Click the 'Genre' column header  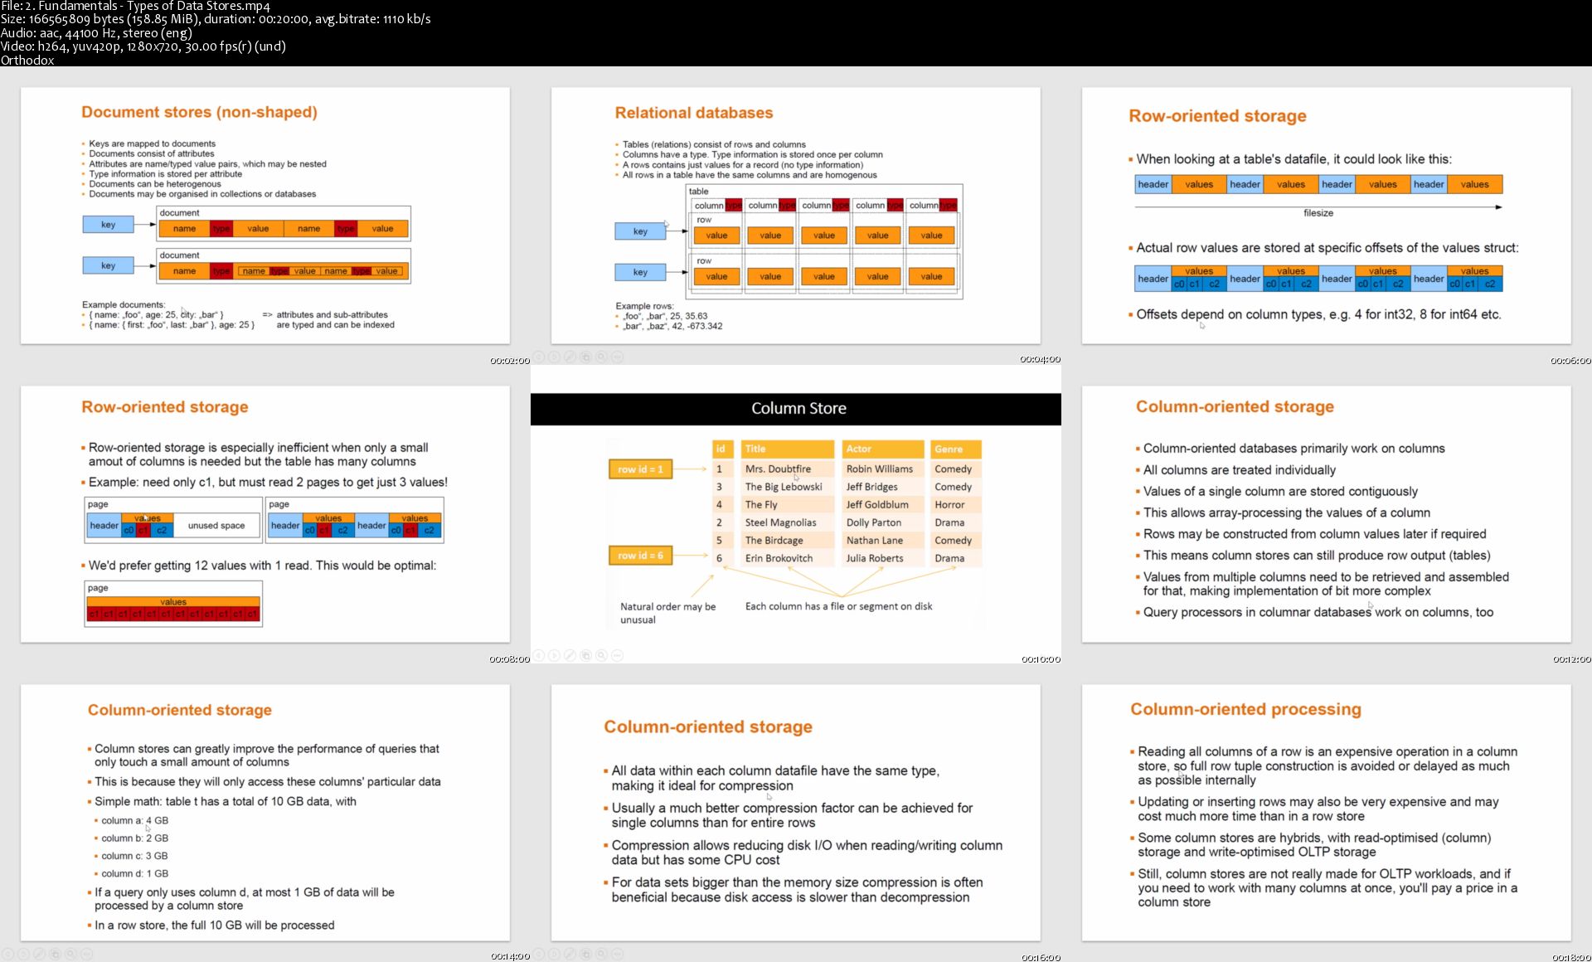(x=955, y=449)
